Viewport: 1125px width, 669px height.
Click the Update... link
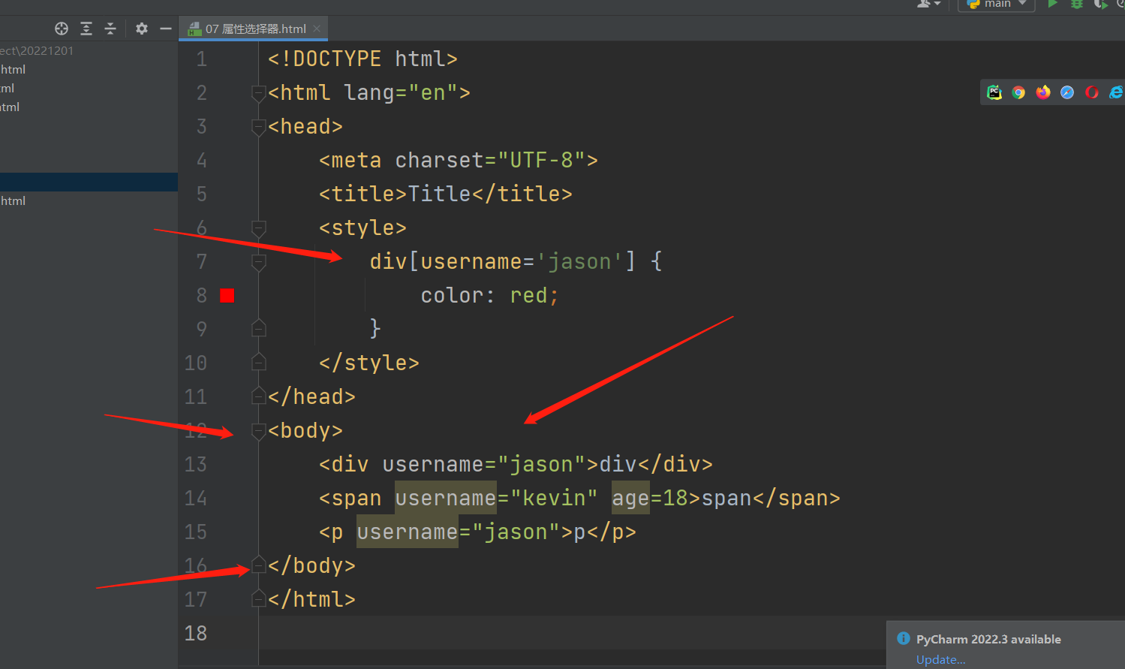[940, 660]
